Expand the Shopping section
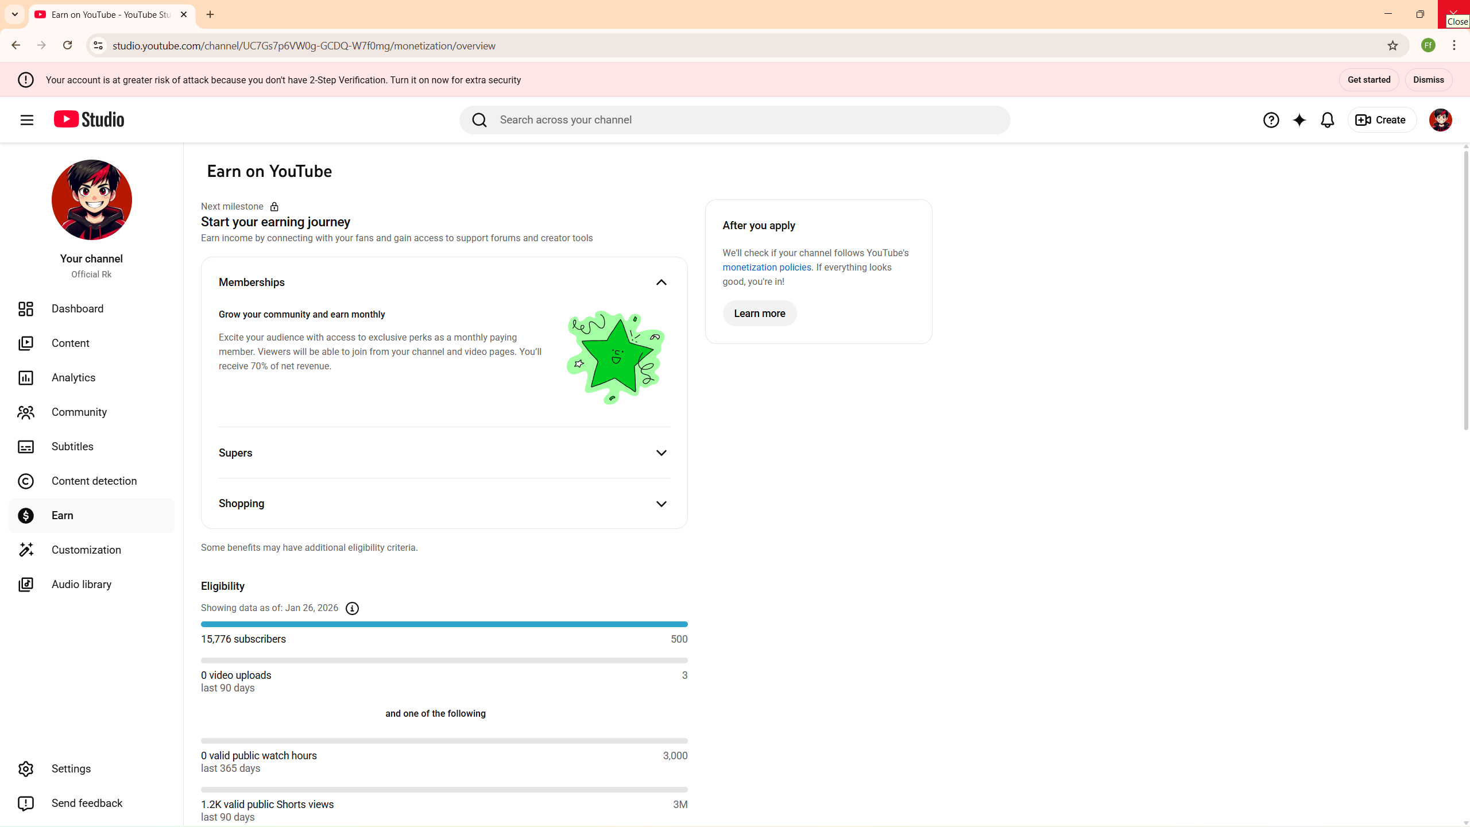 point(661,504)
